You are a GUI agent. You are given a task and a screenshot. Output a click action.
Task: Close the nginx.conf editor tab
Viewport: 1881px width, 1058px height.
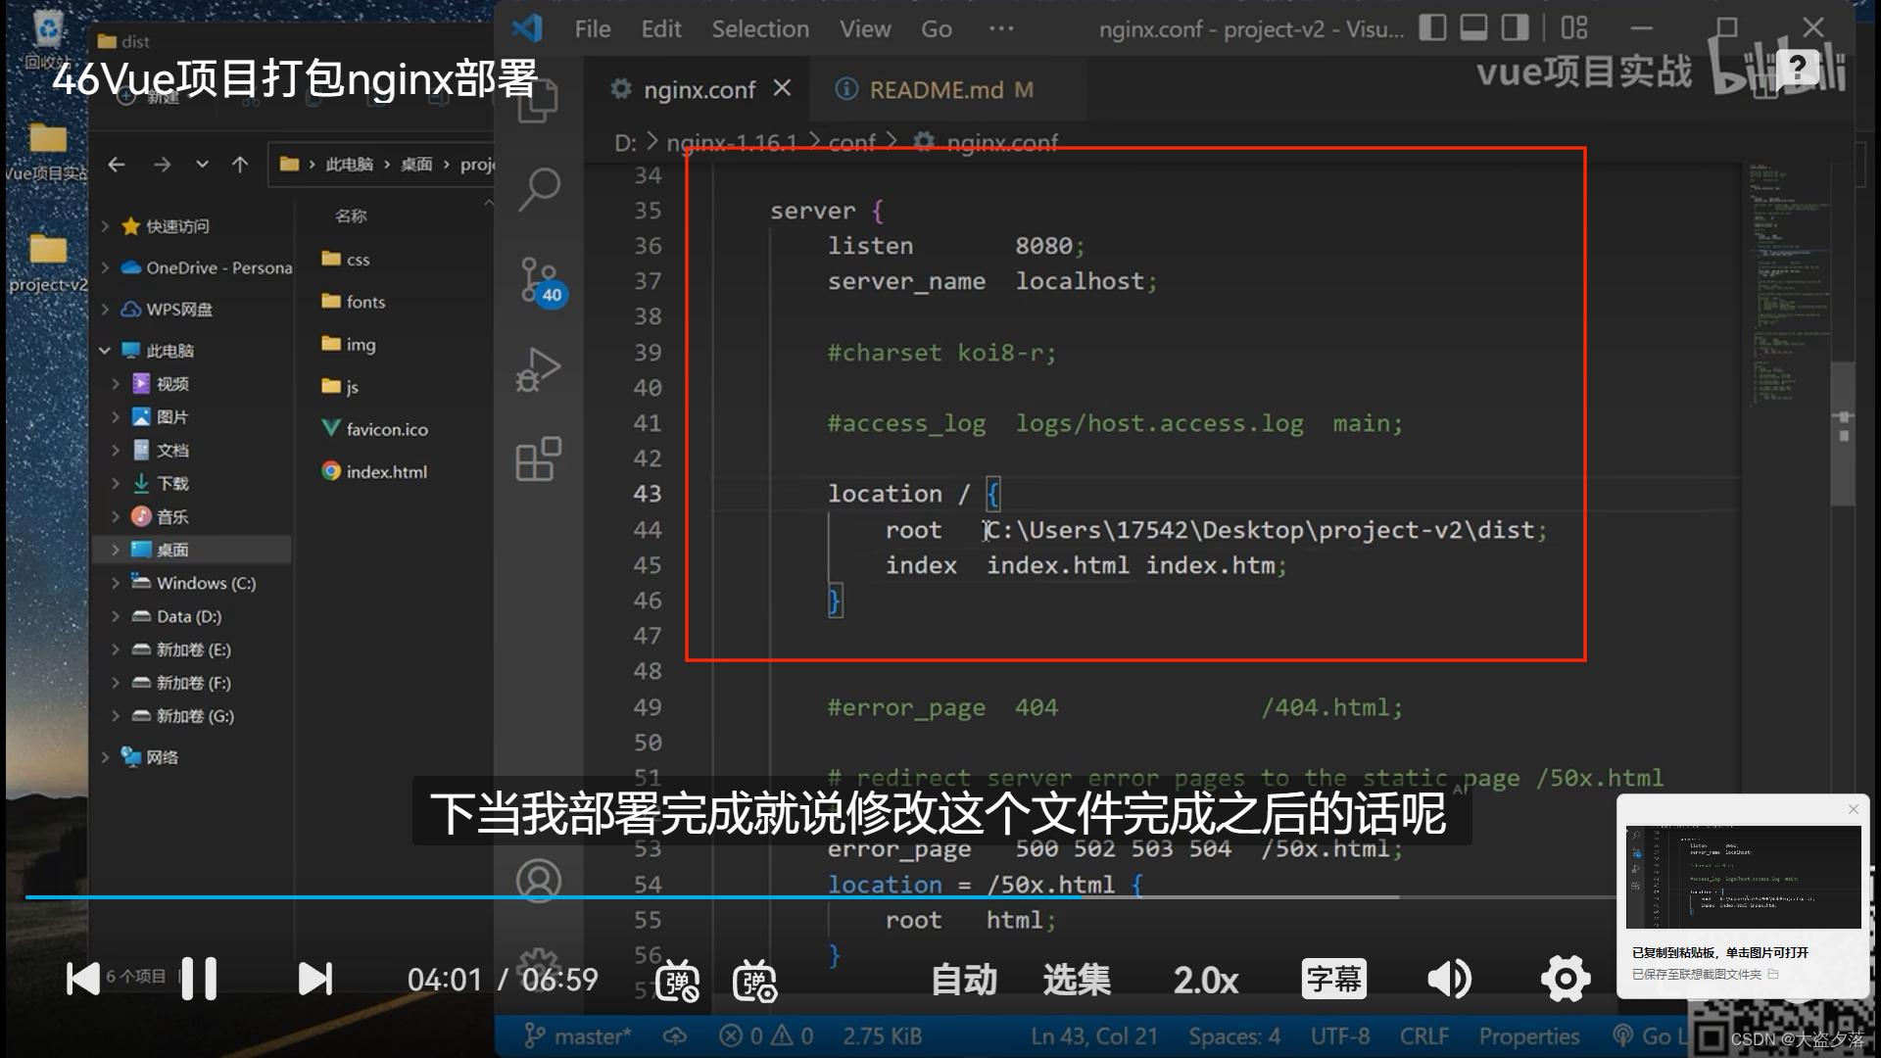click(x=782, y=89)
